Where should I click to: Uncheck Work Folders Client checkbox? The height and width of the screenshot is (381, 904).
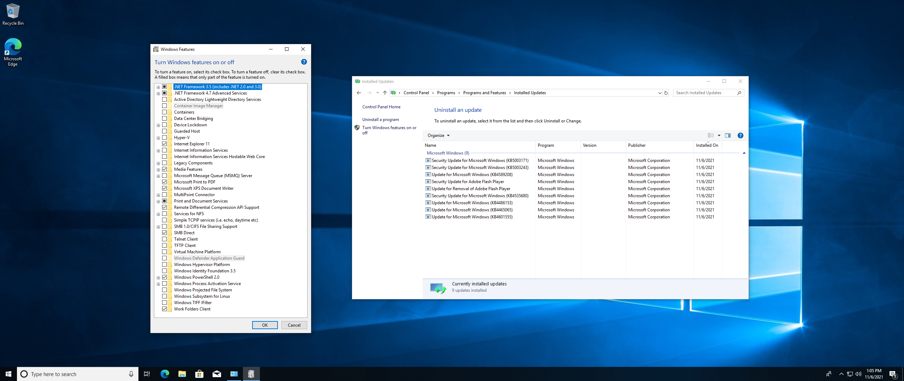pos(165,309)
